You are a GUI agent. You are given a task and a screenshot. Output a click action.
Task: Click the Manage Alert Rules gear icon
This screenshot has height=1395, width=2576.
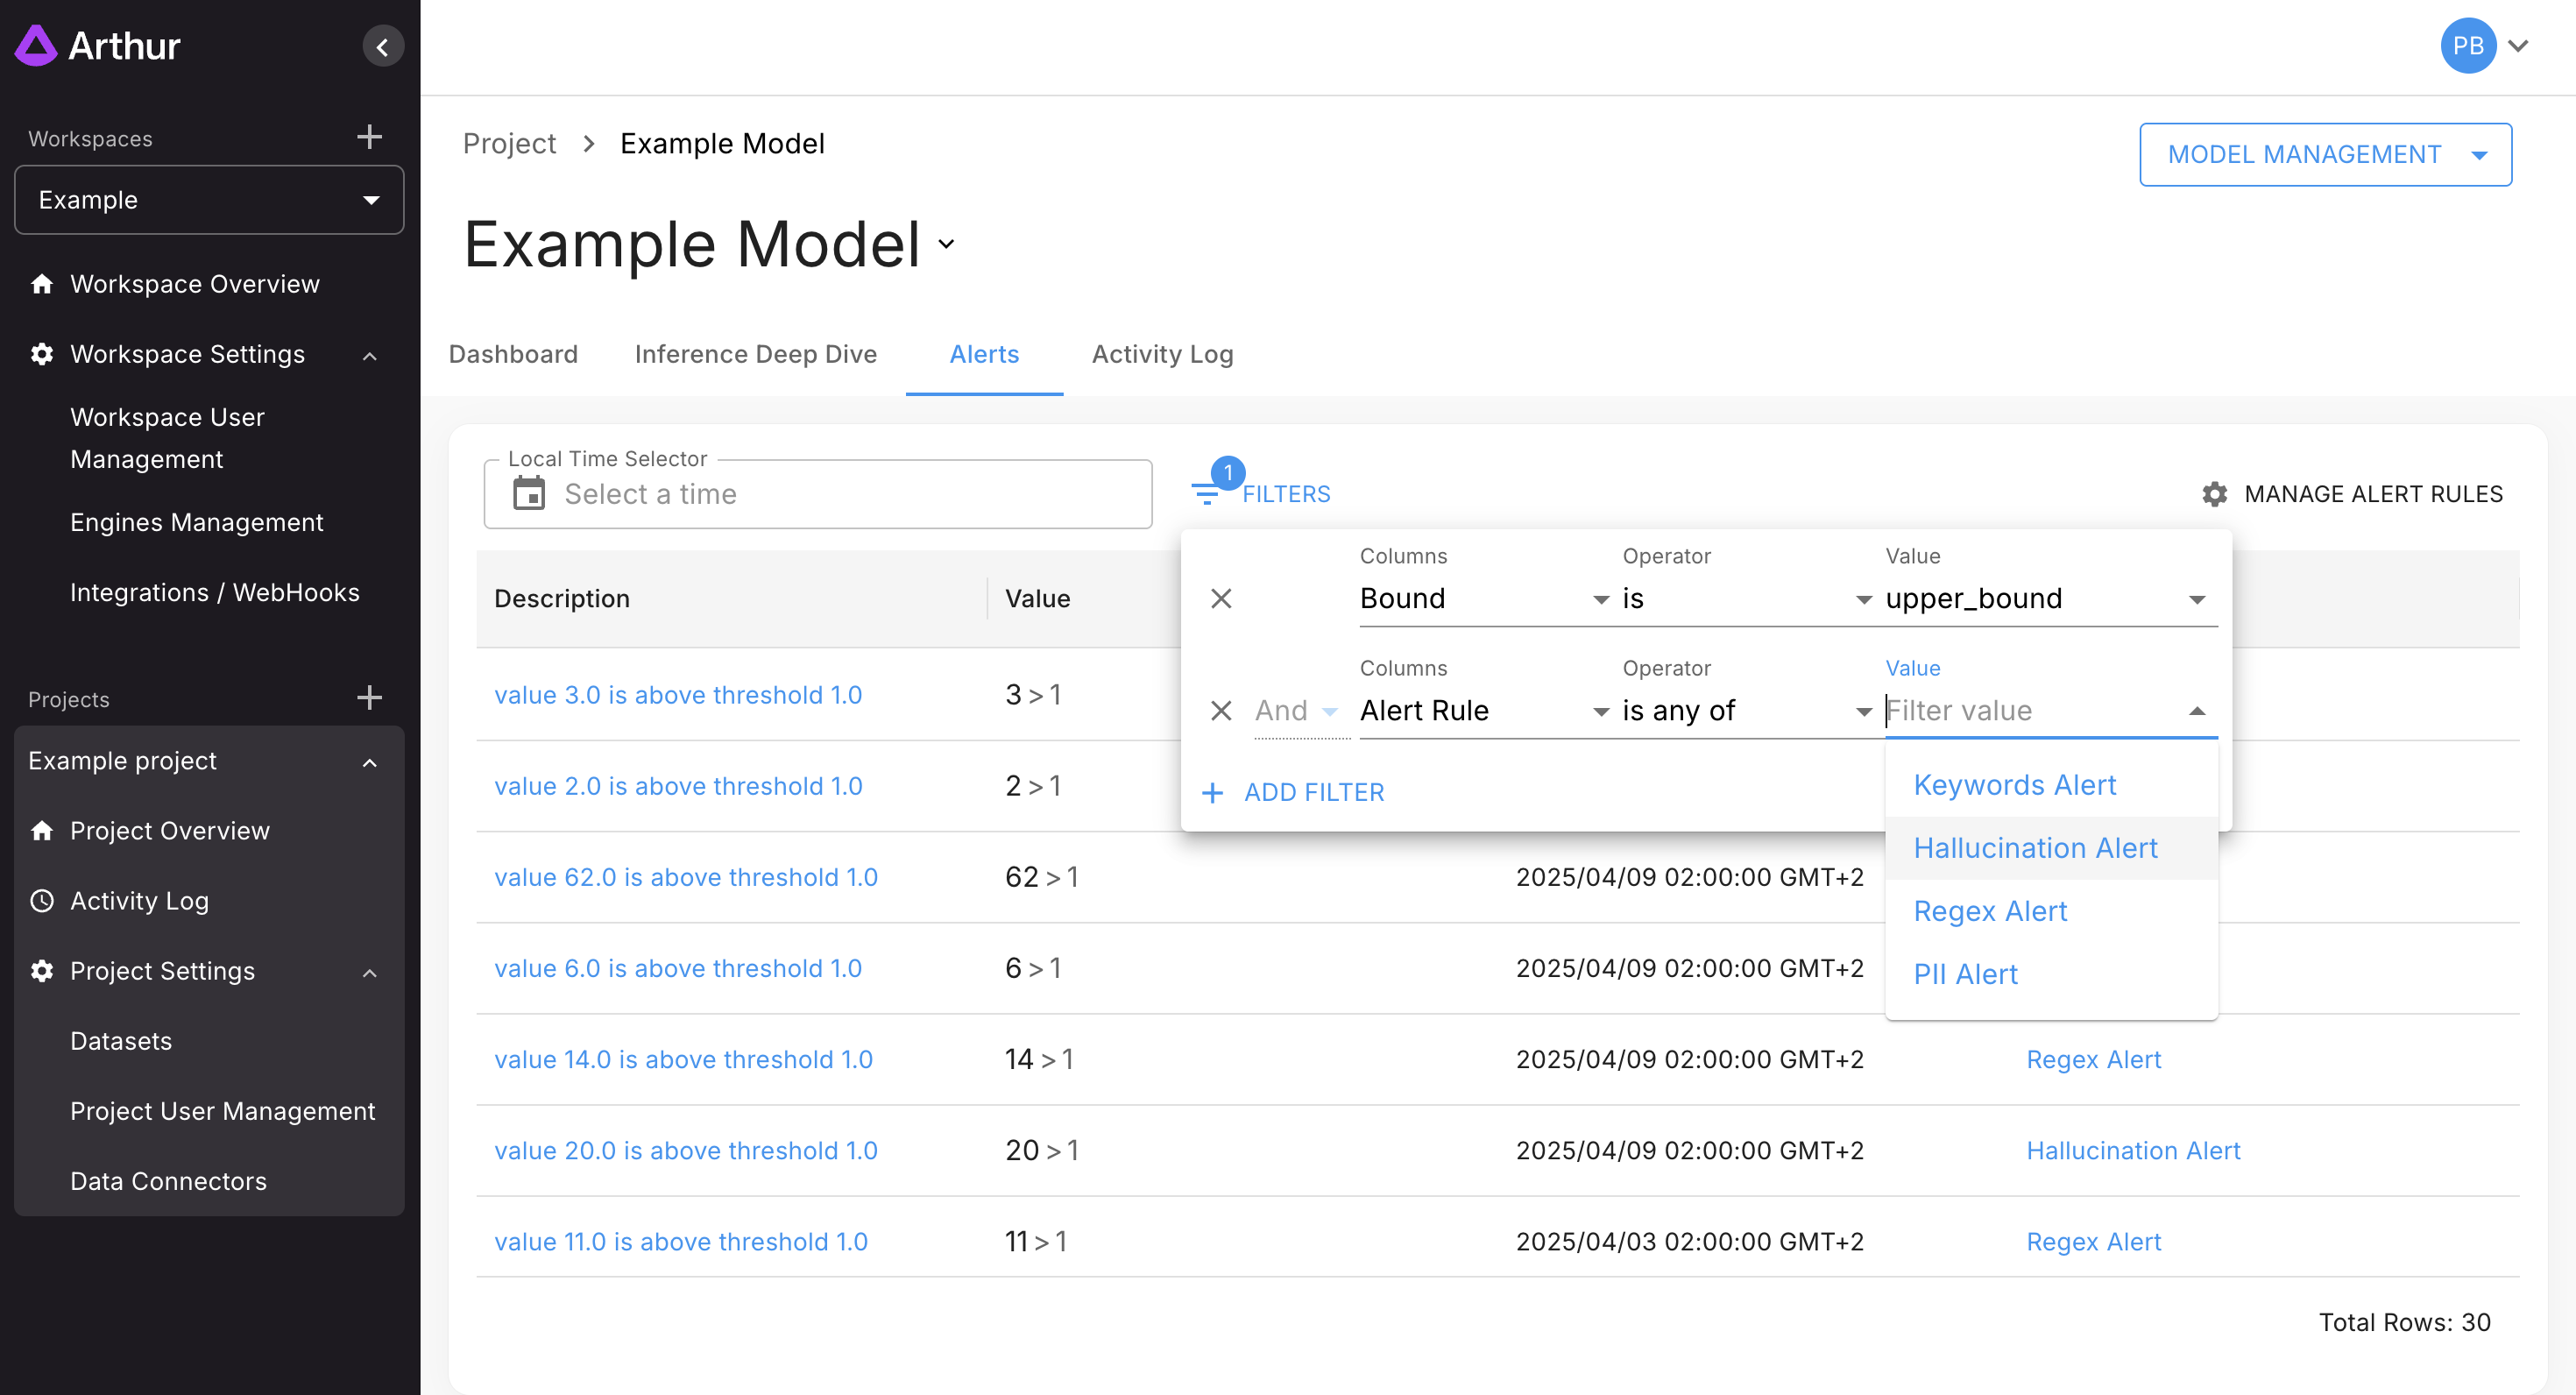(2214, 494)
